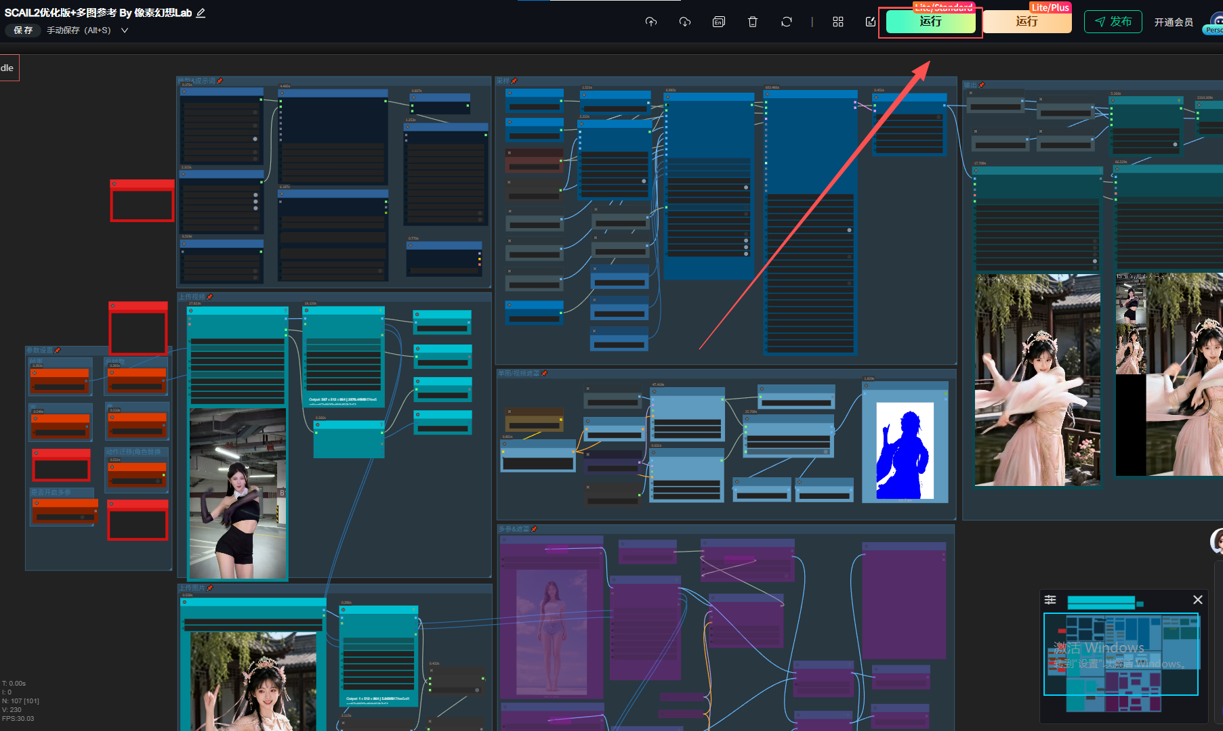Viewport: 1223px width, 731px height.
Task: Select the blue mask silhouette preview
Action: coord(905,451)
